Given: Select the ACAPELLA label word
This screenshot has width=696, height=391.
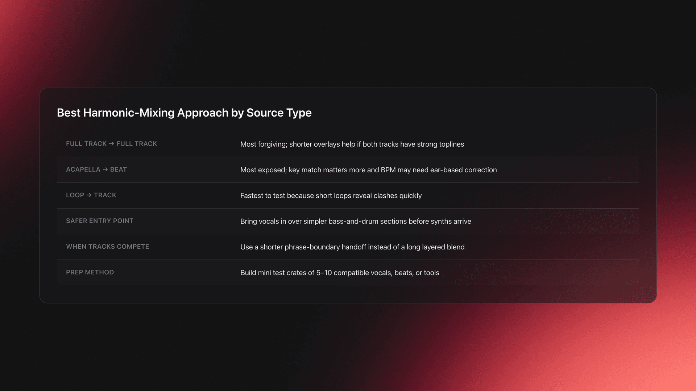Looking at the screenshot, I should [83, 169].
